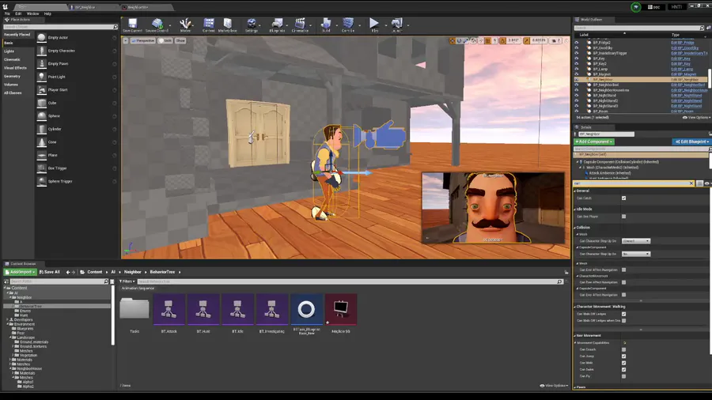The image size is (712, 400).
Task: Open the Help menu
Action: (x=47, y=13)
